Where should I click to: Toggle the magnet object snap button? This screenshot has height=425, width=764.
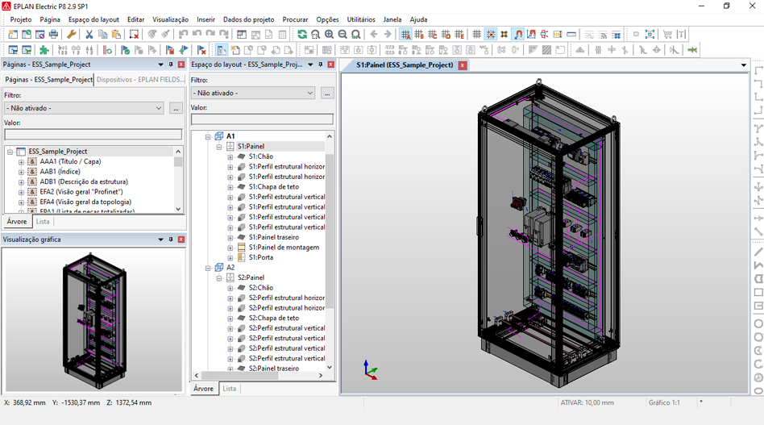518,35
